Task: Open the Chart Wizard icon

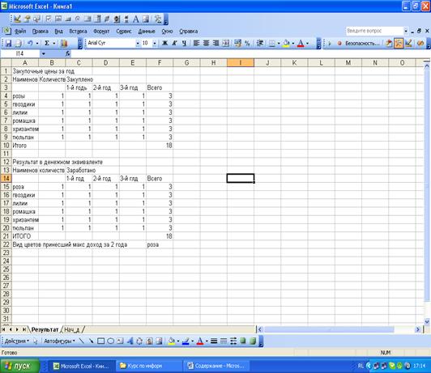Action: pyautogui.click(x=64, y=43)
